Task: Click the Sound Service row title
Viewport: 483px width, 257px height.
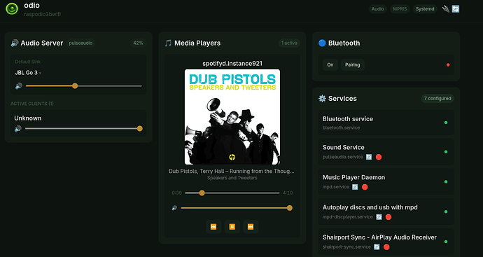Action: coord(344,147)
